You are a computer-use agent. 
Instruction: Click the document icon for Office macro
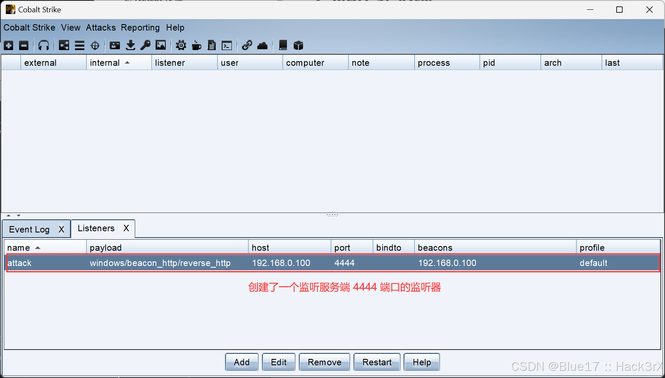click(212, 45)
